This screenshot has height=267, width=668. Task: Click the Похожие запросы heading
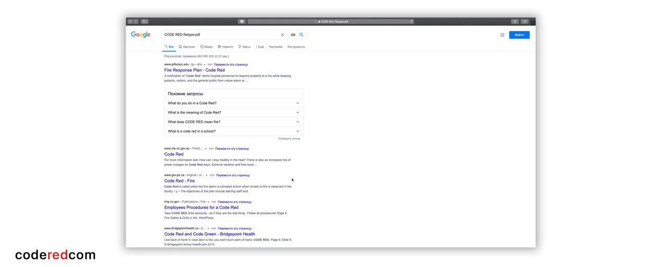[x=185, y=94]
